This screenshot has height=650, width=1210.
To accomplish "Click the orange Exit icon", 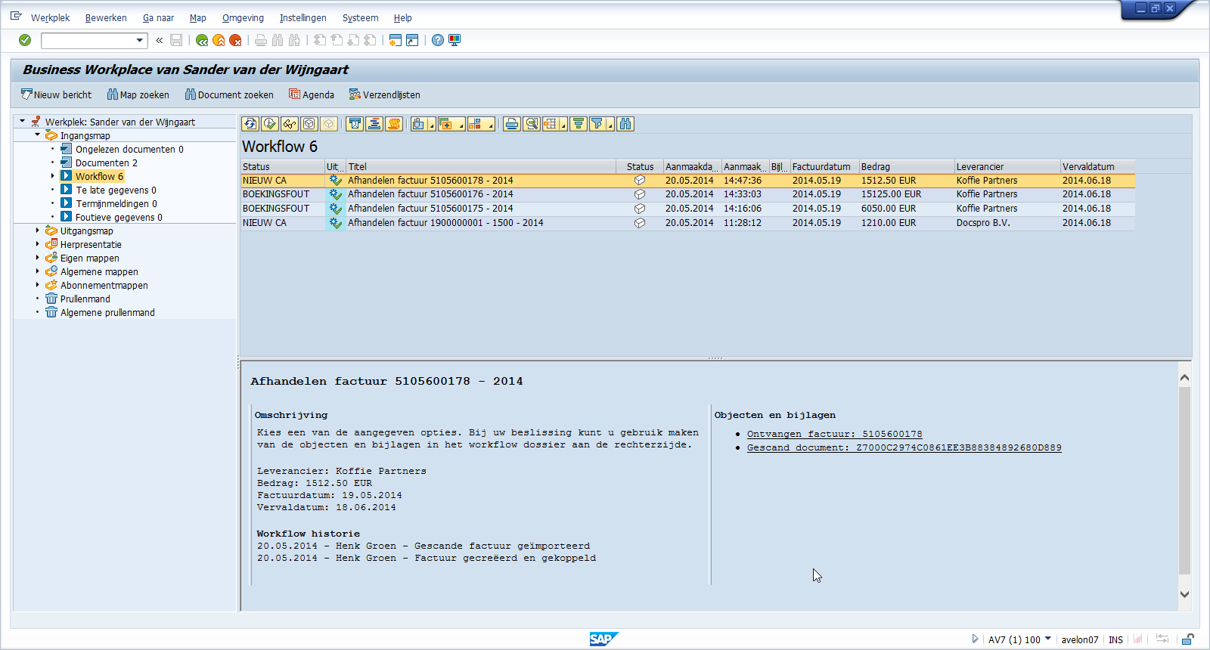I will pos(219,40).
